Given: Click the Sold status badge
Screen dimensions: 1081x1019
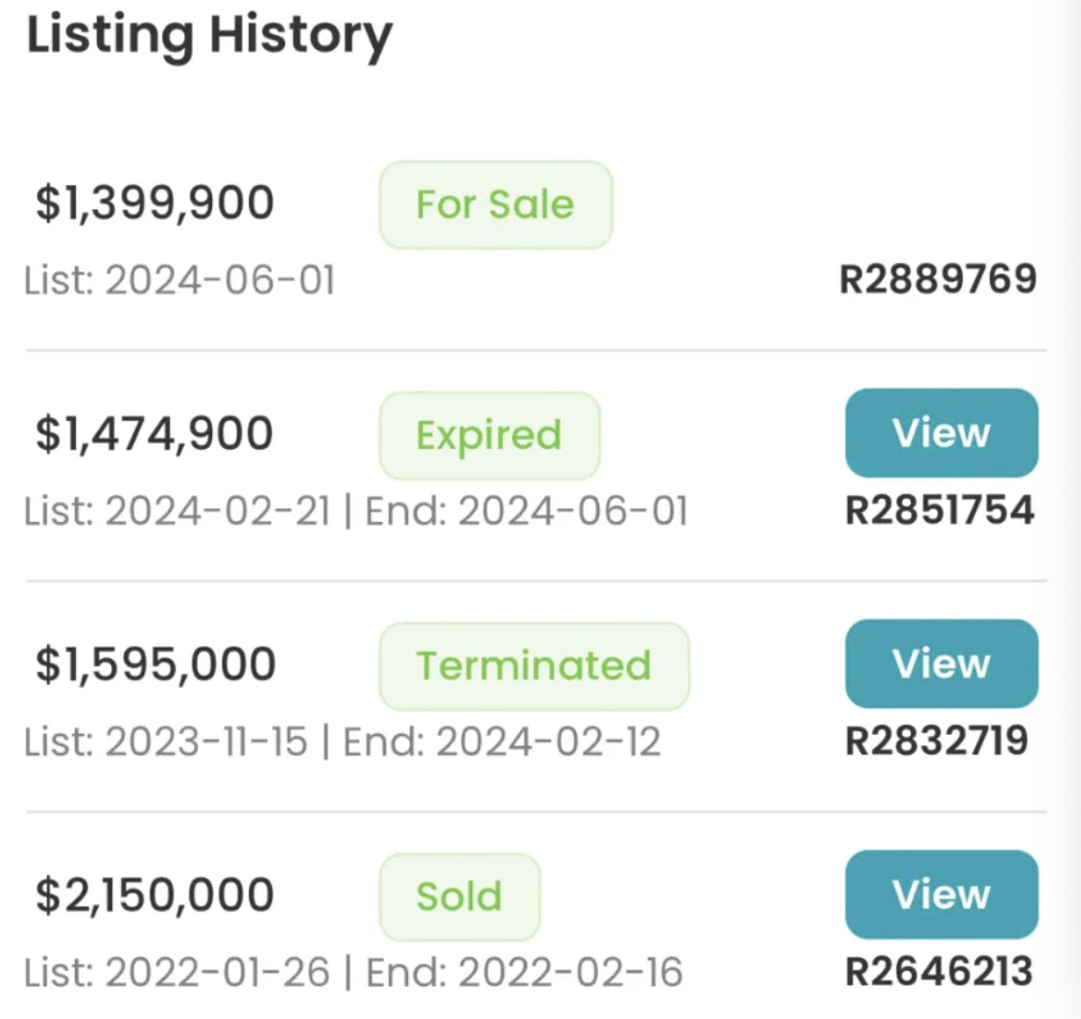Looking at the screenshot, I should 459,896.
